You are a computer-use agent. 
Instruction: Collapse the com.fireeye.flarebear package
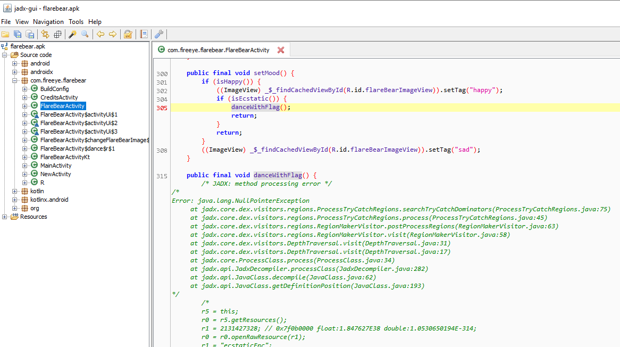pyautogui.click(x=15, y=80)
